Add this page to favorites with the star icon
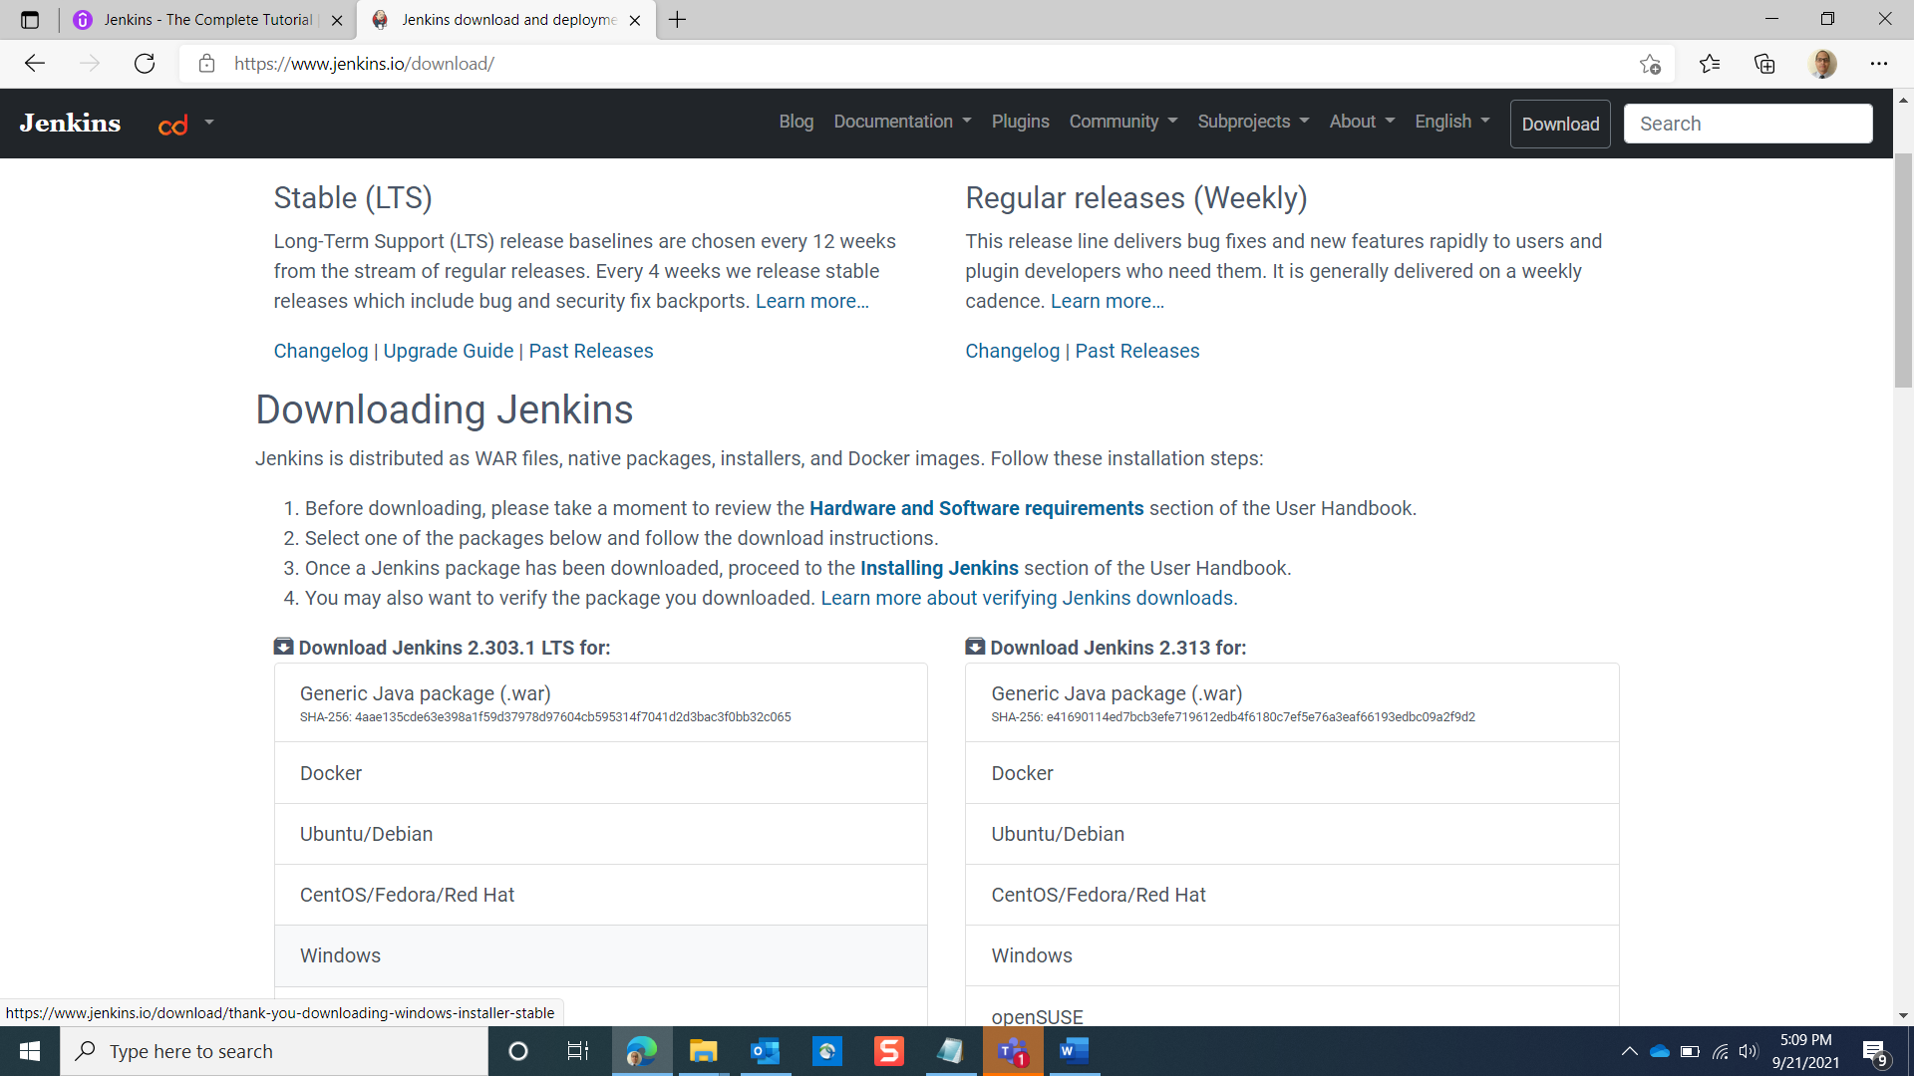Viewport: 1914px width, 1076px height. click(x=1650, y=64)
